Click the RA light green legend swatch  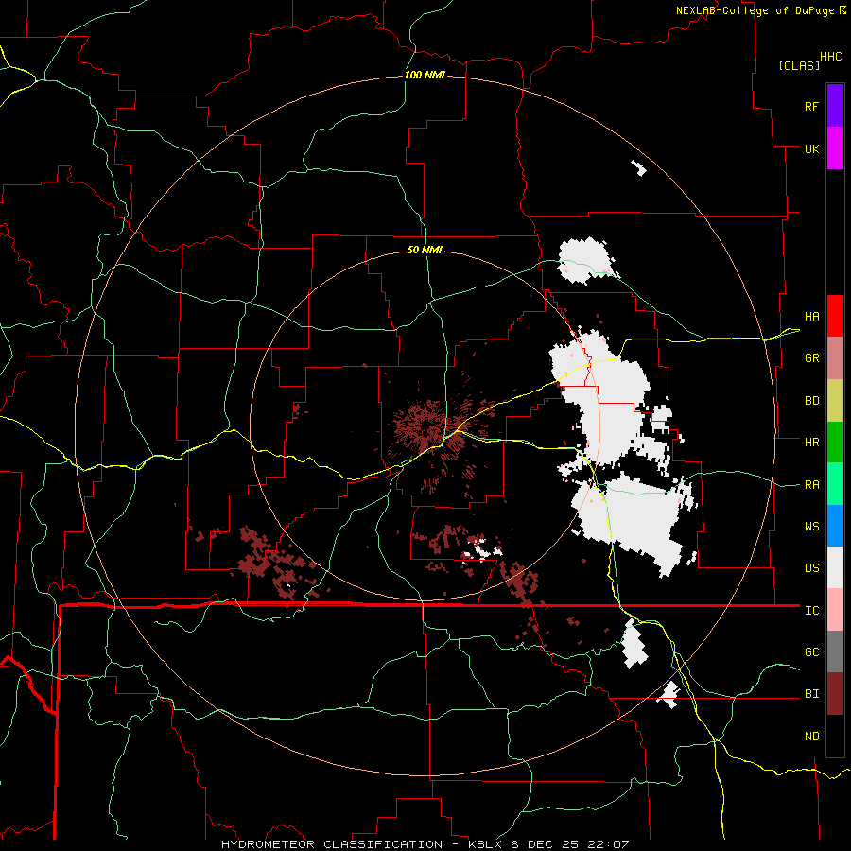click(835, 484)
